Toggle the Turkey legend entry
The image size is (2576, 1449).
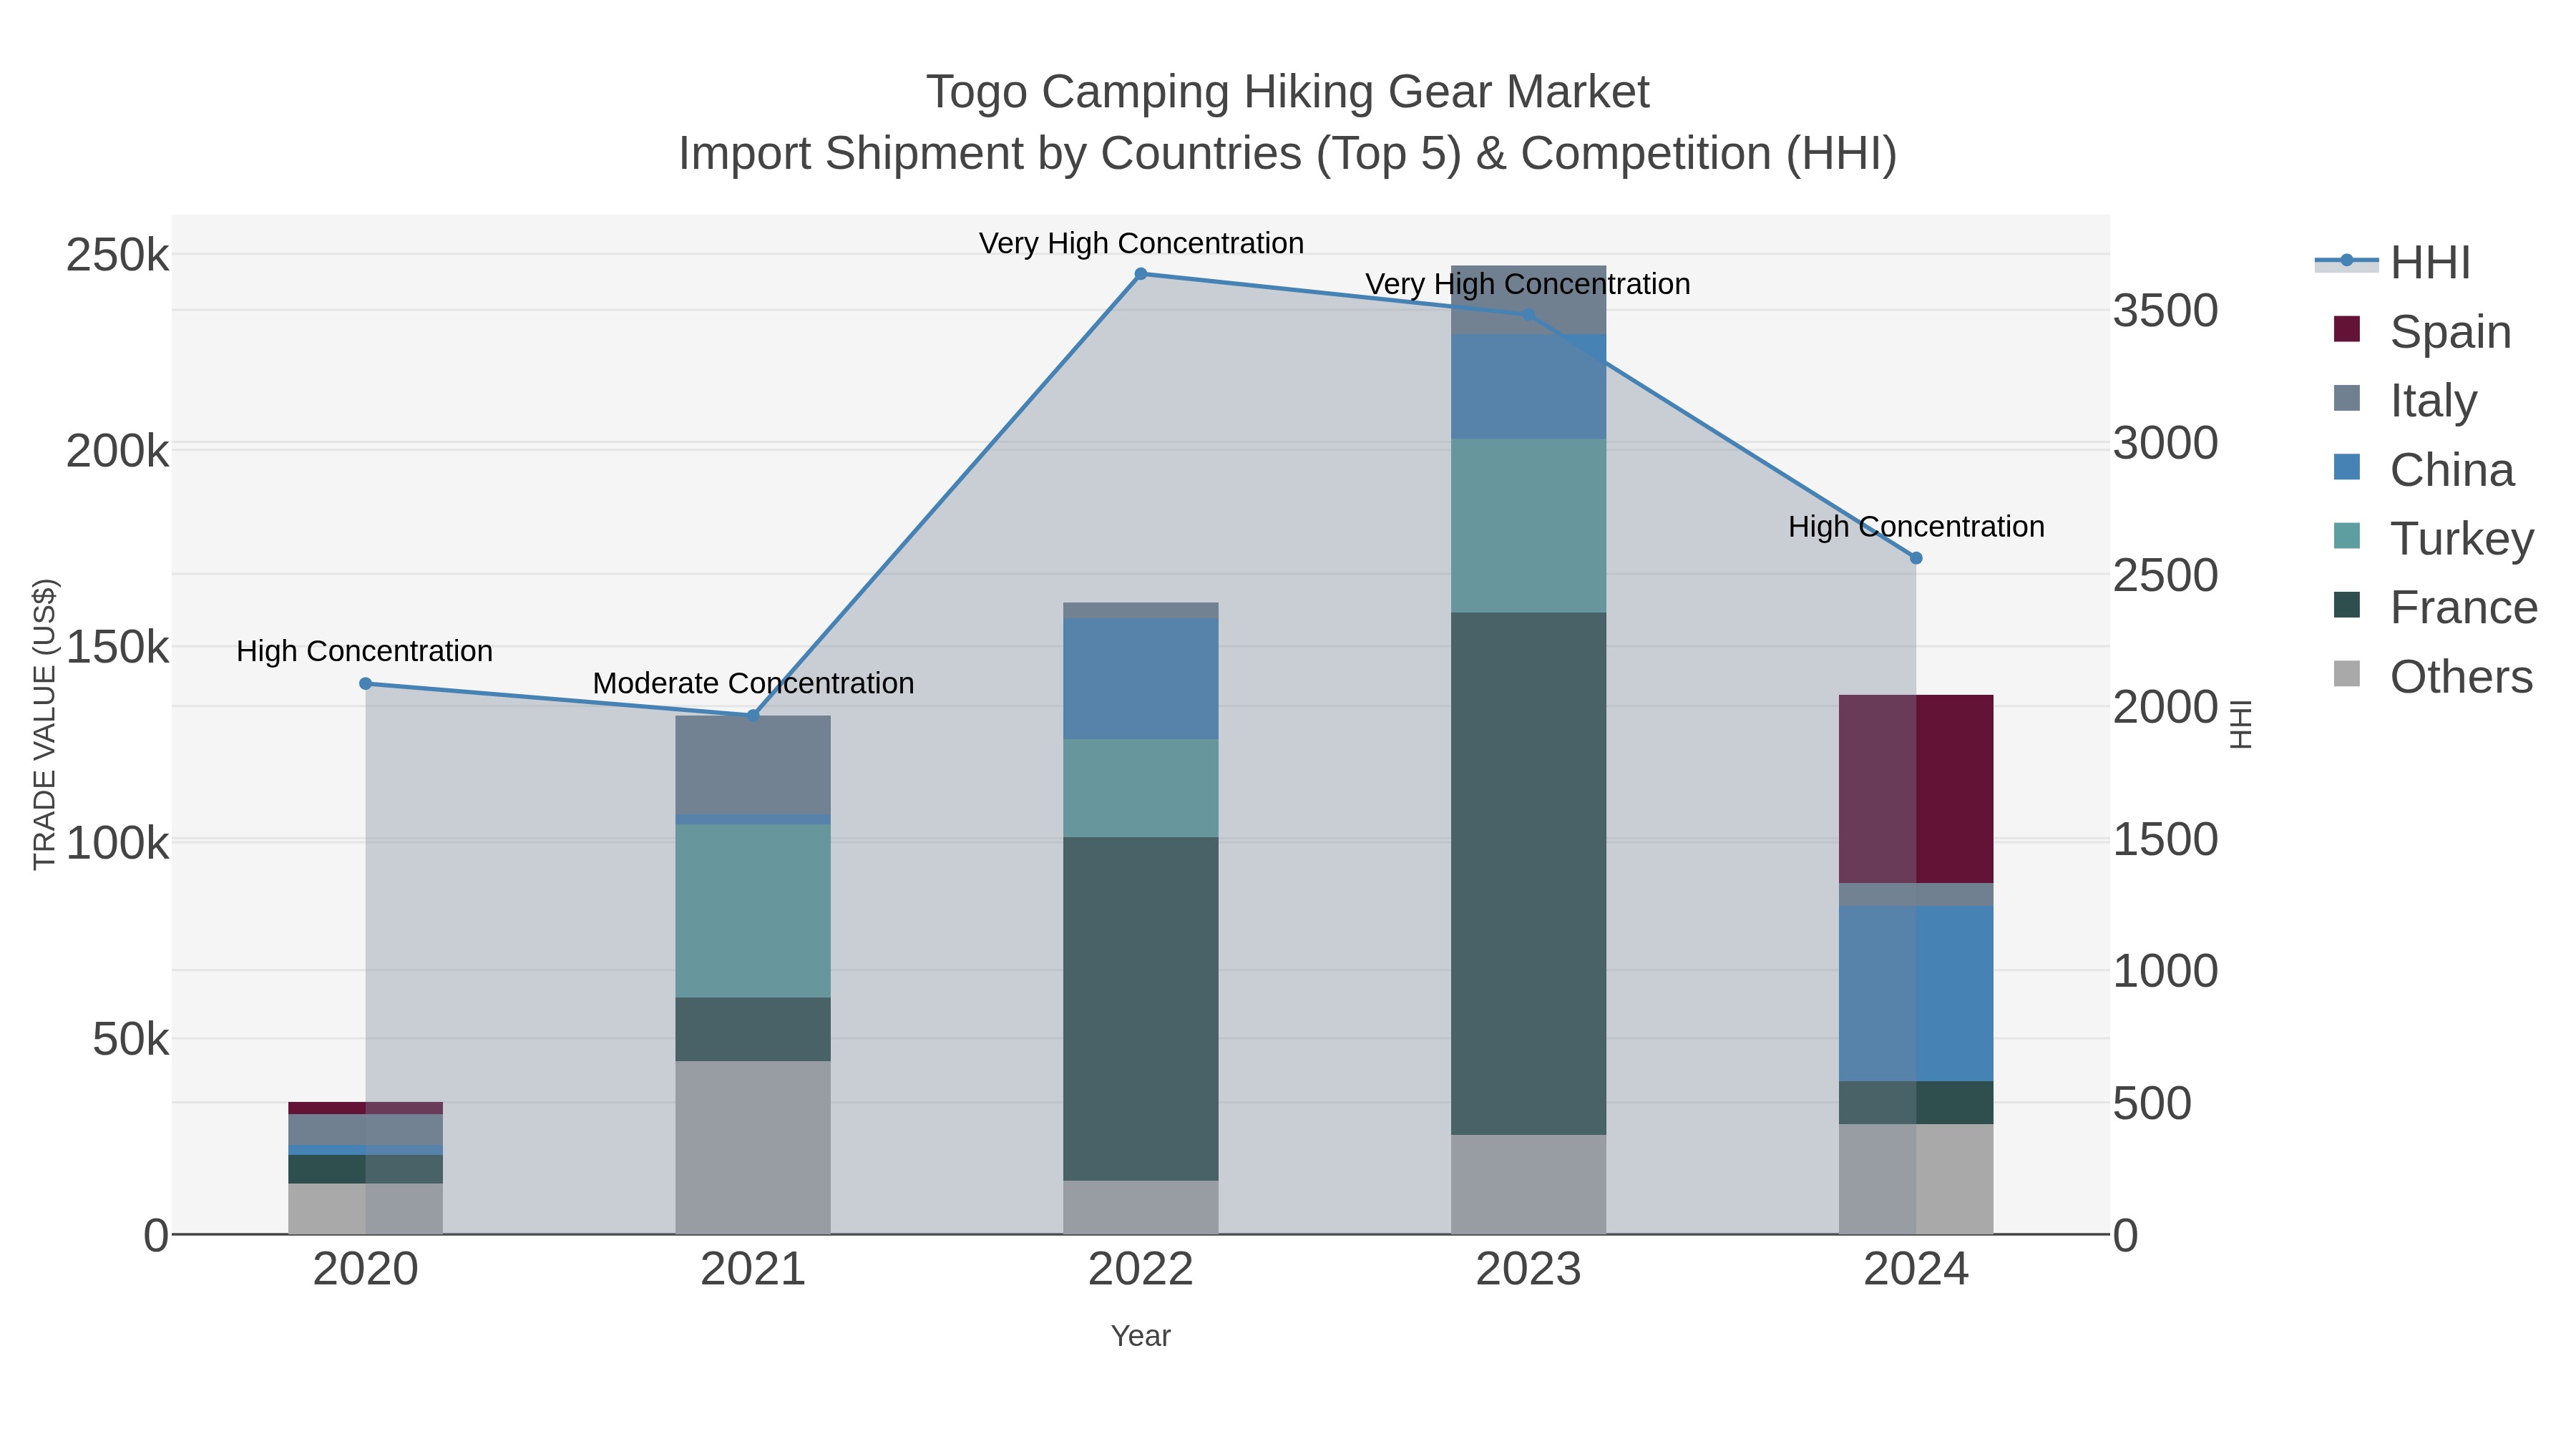2433,538
